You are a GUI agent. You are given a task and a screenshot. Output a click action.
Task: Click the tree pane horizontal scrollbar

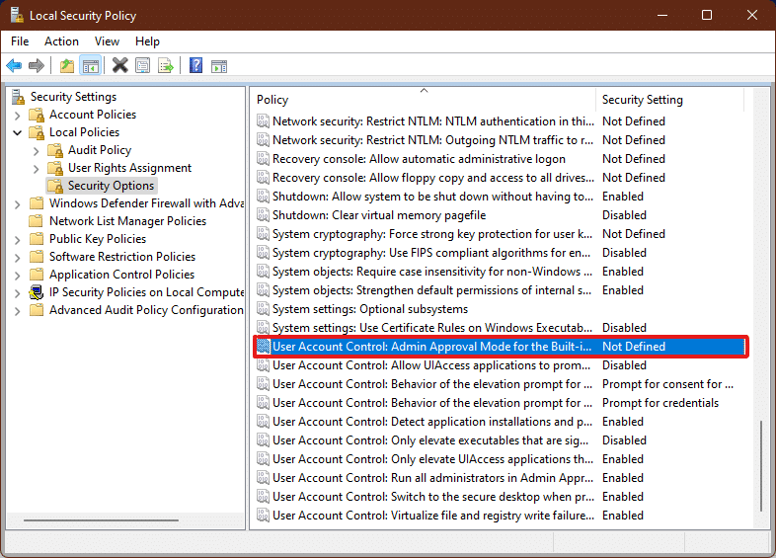101,520
